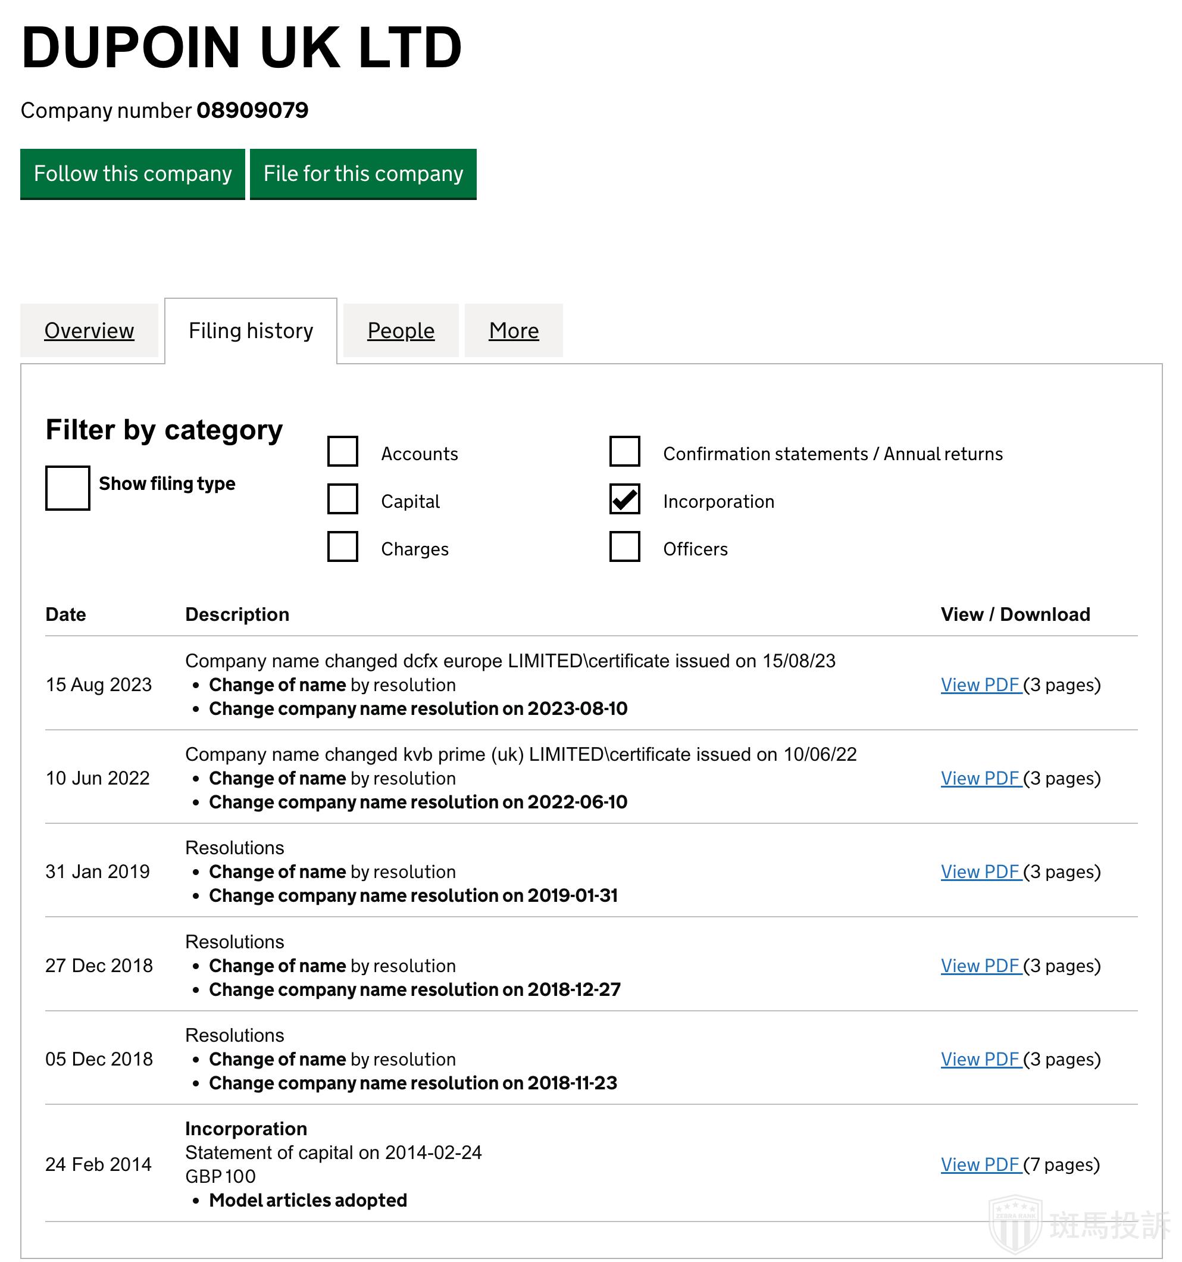
Task: Switch to the Overview tab
Action: click(x=89, y=331)
